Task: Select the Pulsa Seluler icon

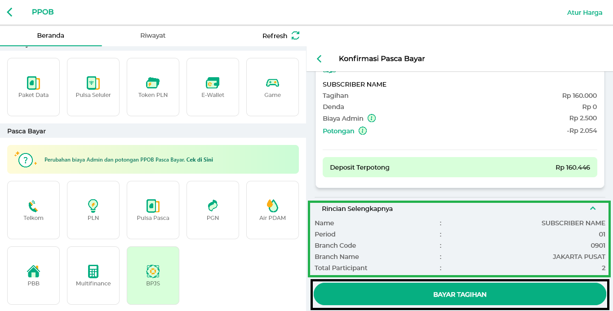Action: tap(93, 87)
